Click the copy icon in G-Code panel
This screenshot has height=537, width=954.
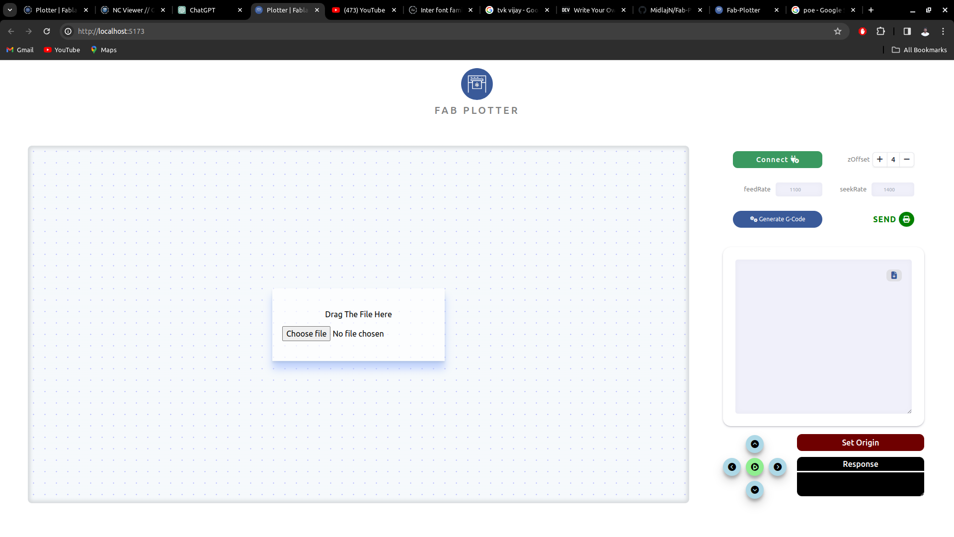[x=894, y=275]
